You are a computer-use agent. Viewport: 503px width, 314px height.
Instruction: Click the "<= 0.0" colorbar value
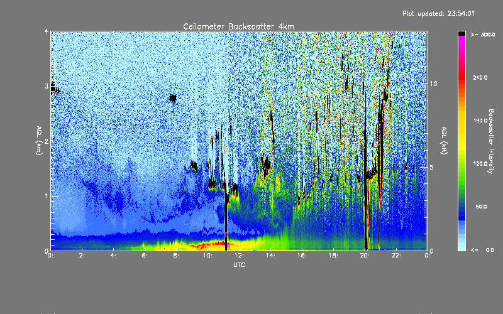(x=482, y=249)
